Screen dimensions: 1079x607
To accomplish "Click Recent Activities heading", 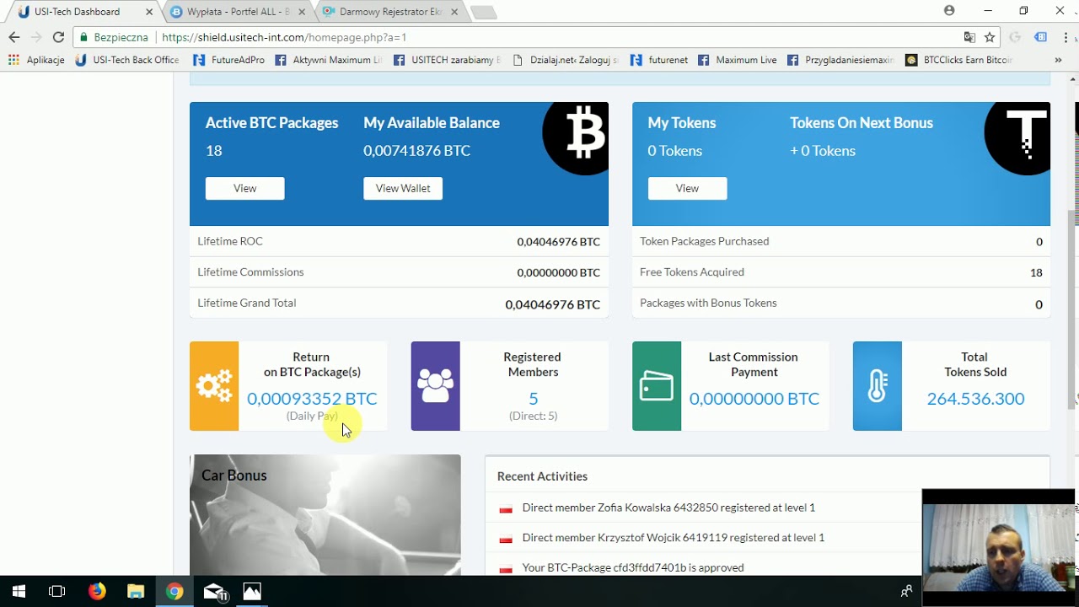I will [x=542, y=476].
